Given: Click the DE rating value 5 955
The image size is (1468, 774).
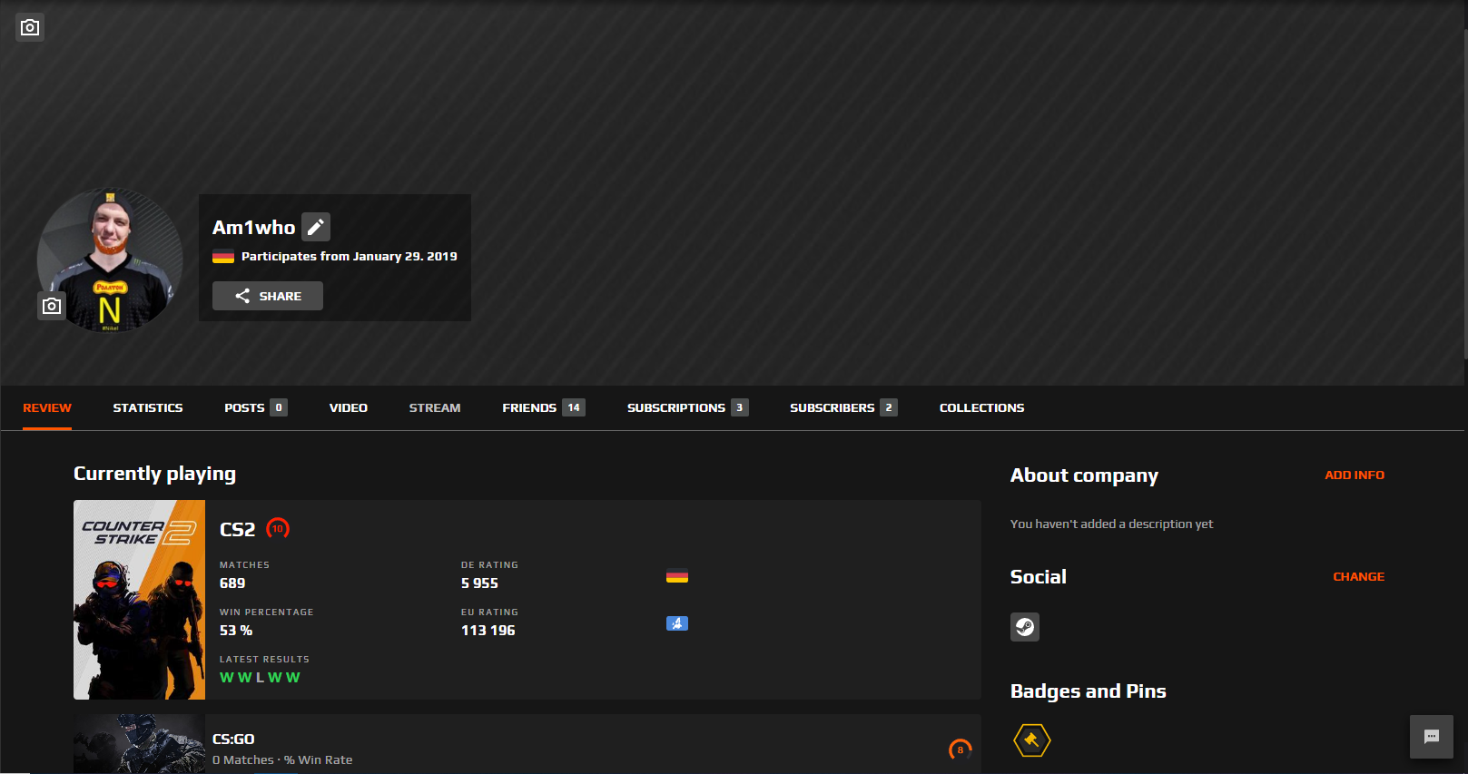Looking at the screenshot, I should (479, 583).
